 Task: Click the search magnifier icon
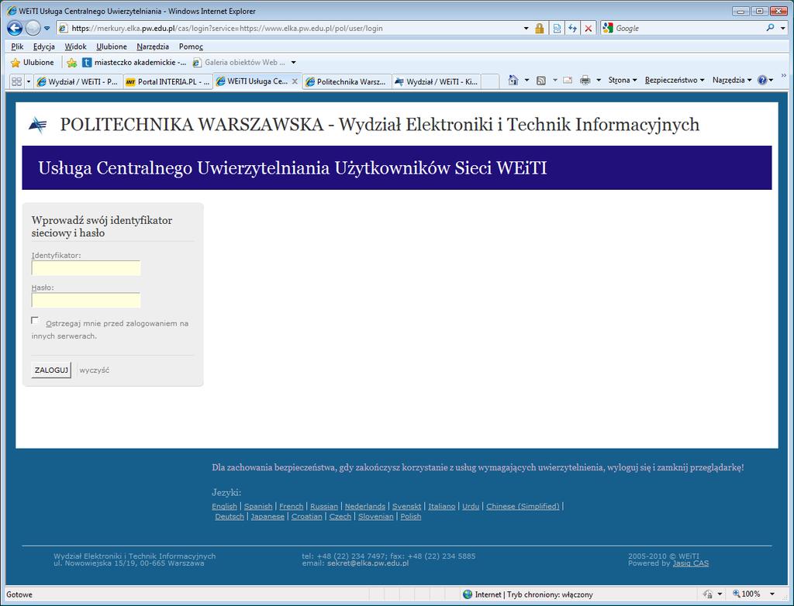pos(770,28)
